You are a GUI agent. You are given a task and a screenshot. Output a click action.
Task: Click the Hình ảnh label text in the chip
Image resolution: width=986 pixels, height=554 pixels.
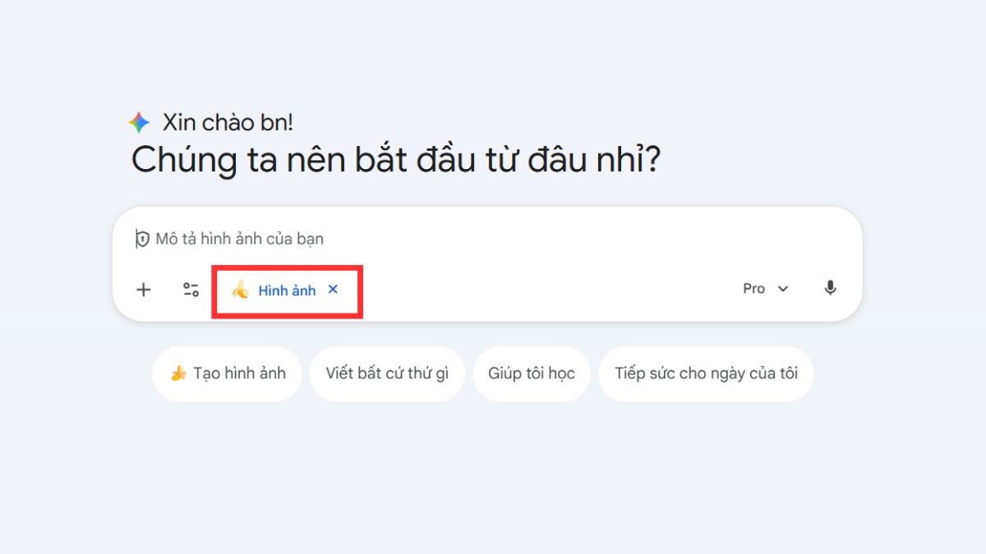285,290
